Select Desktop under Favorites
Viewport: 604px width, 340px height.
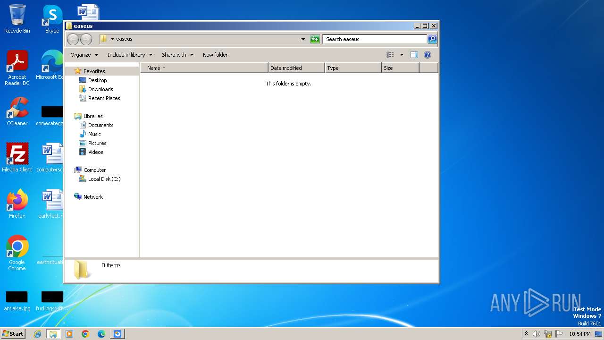pos(97,80)
